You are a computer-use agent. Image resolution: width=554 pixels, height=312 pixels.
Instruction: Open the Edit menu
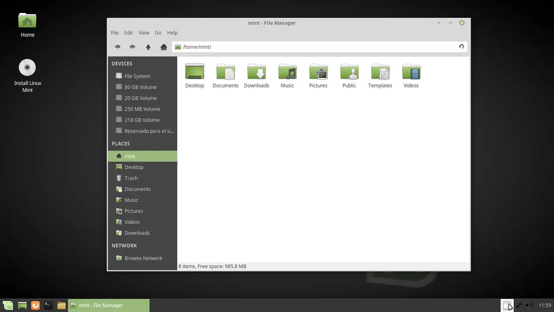(129, 33)
